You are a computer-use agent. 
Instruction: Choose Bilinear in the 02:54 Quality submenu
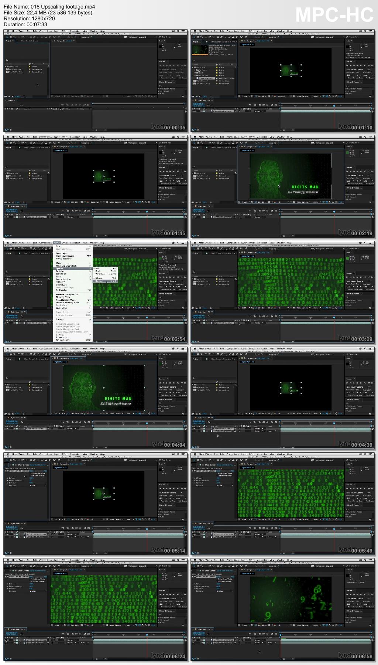[x=105, y=278]
